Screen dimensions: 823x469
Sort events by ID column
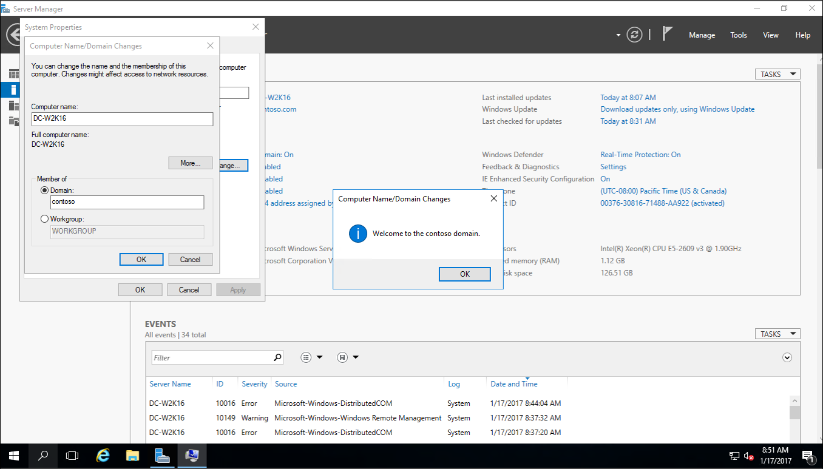(x=220, y=384)
